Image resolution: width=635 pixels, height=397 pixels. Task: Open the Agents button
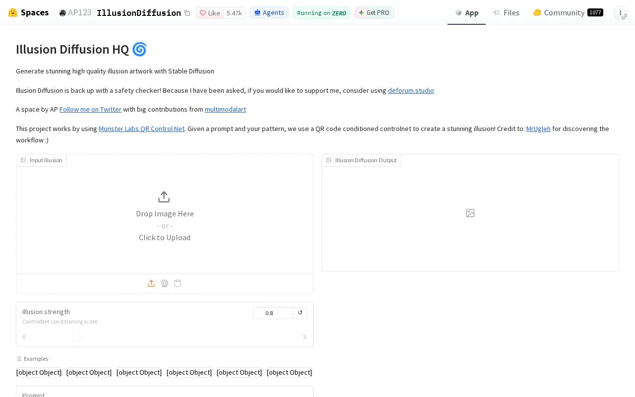click(x=269, y=12)
